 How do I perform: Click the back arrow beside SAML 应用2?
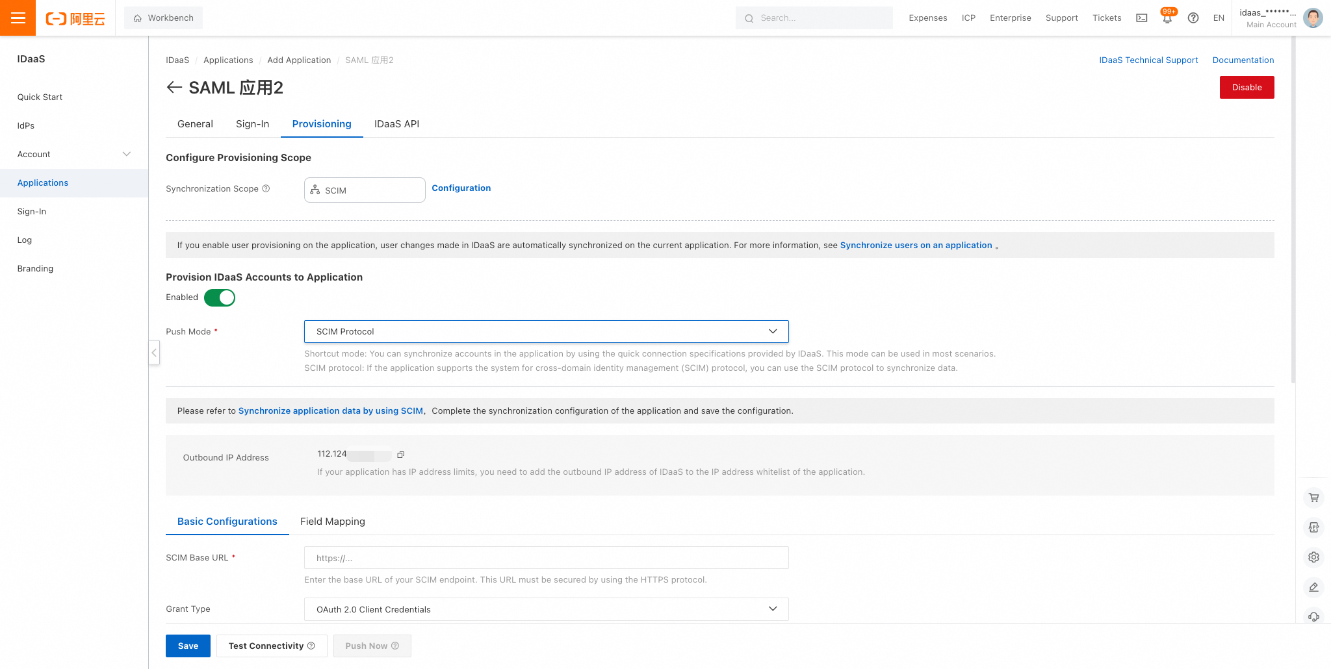(x=174, y=88)
